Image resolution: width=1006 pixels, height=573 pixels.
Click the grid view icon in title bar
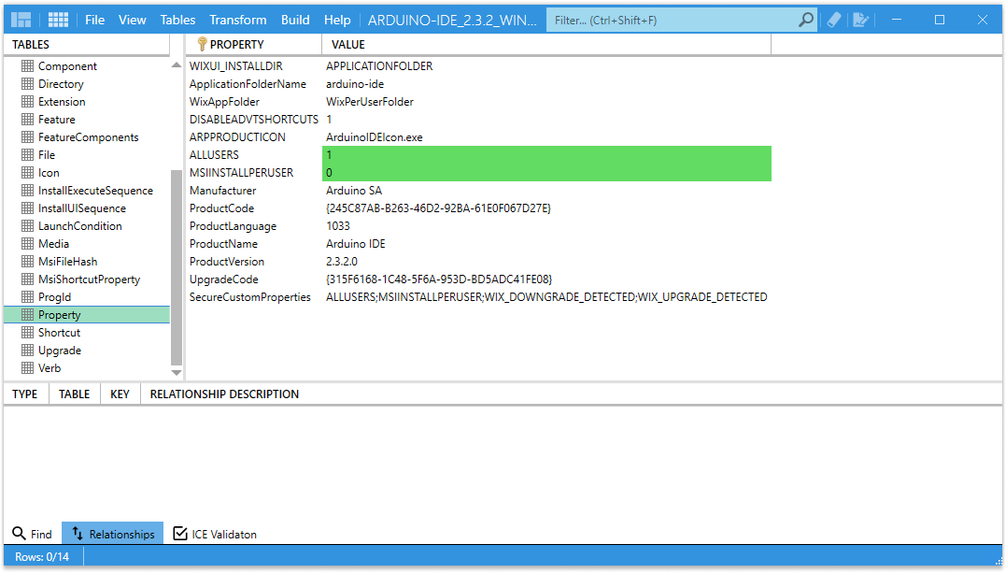[59, 20]
